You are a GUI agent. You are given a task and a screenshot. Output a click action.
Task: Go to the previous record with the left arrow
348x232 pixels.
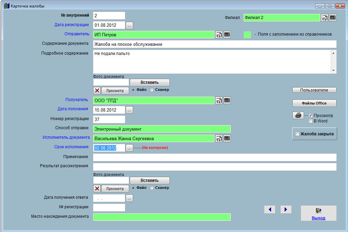pos(270,209)
